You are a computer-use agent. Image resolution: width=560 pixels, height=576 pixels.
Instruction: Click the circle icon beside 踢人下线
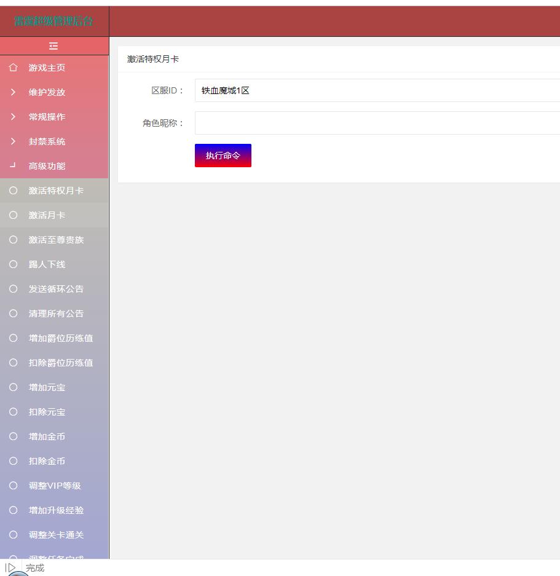(14, 264)
